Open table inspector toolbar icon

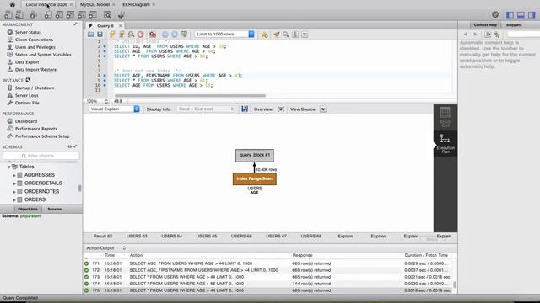34,15
